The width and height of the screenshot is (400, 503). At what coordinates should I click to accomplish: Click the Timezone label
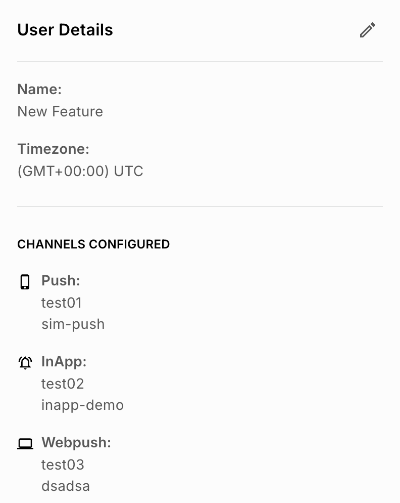tap(53, 149)
